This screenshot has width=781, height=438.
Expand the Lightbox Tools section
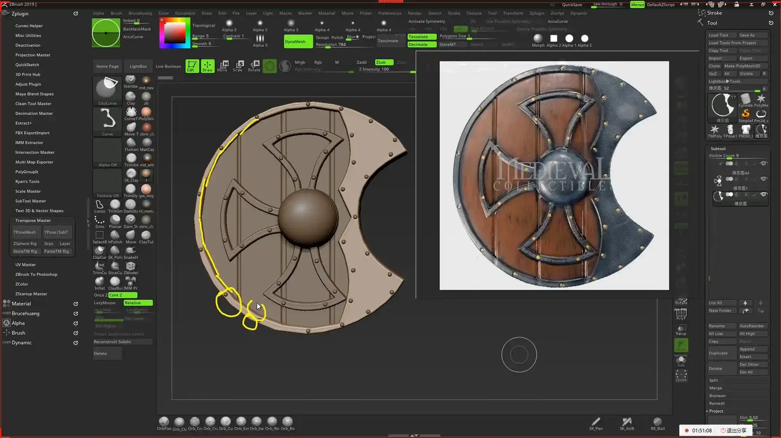click(x=725, y=81)
